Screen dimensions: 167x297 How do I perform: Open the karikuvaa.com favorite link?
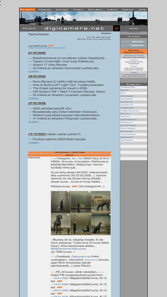126,131
